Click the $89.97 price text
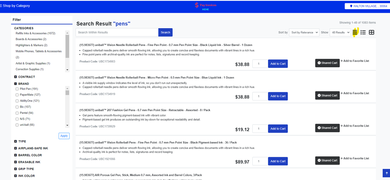 click(242, 162)
